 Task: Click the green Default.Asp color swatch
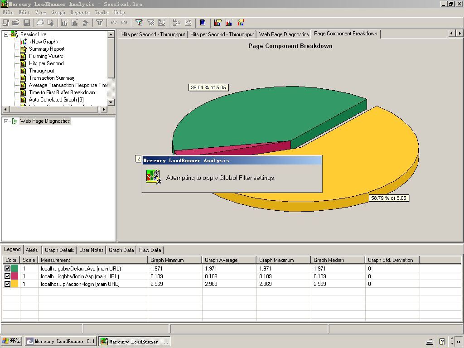[15, 269]
